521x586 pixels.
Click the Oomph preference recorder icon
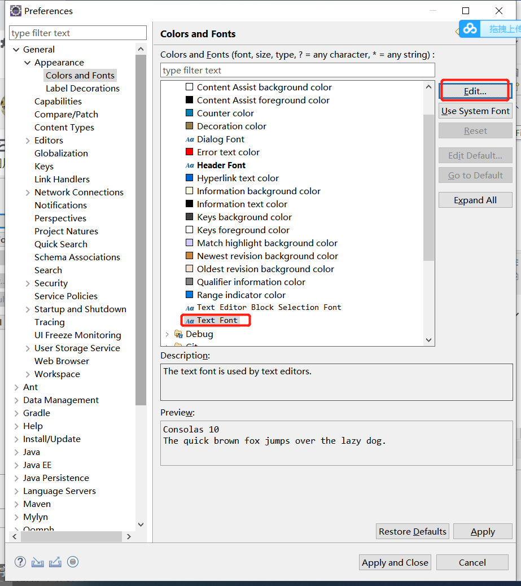tap(73, 562)
